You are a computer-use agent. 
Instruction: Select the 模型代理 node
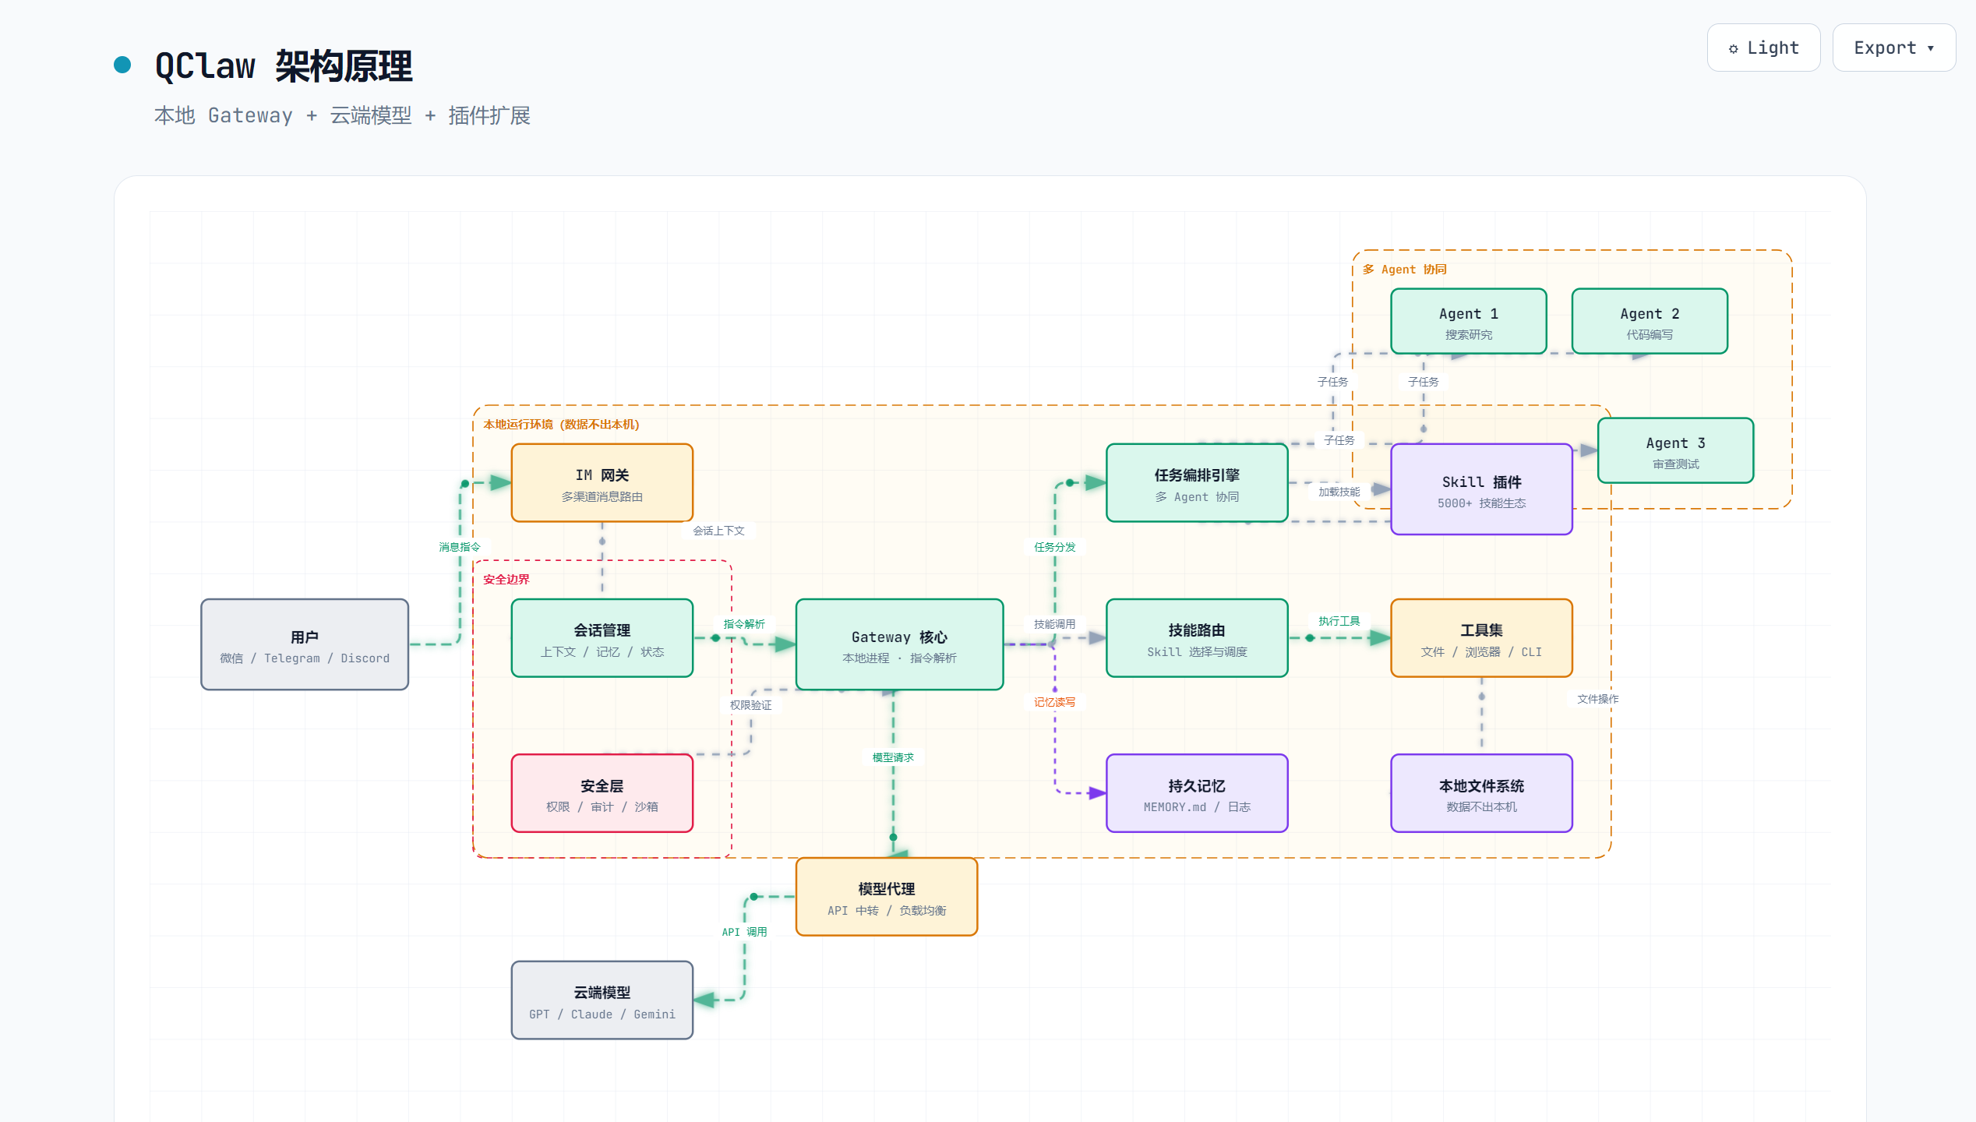pyautogui.click(x=887, y=897)
